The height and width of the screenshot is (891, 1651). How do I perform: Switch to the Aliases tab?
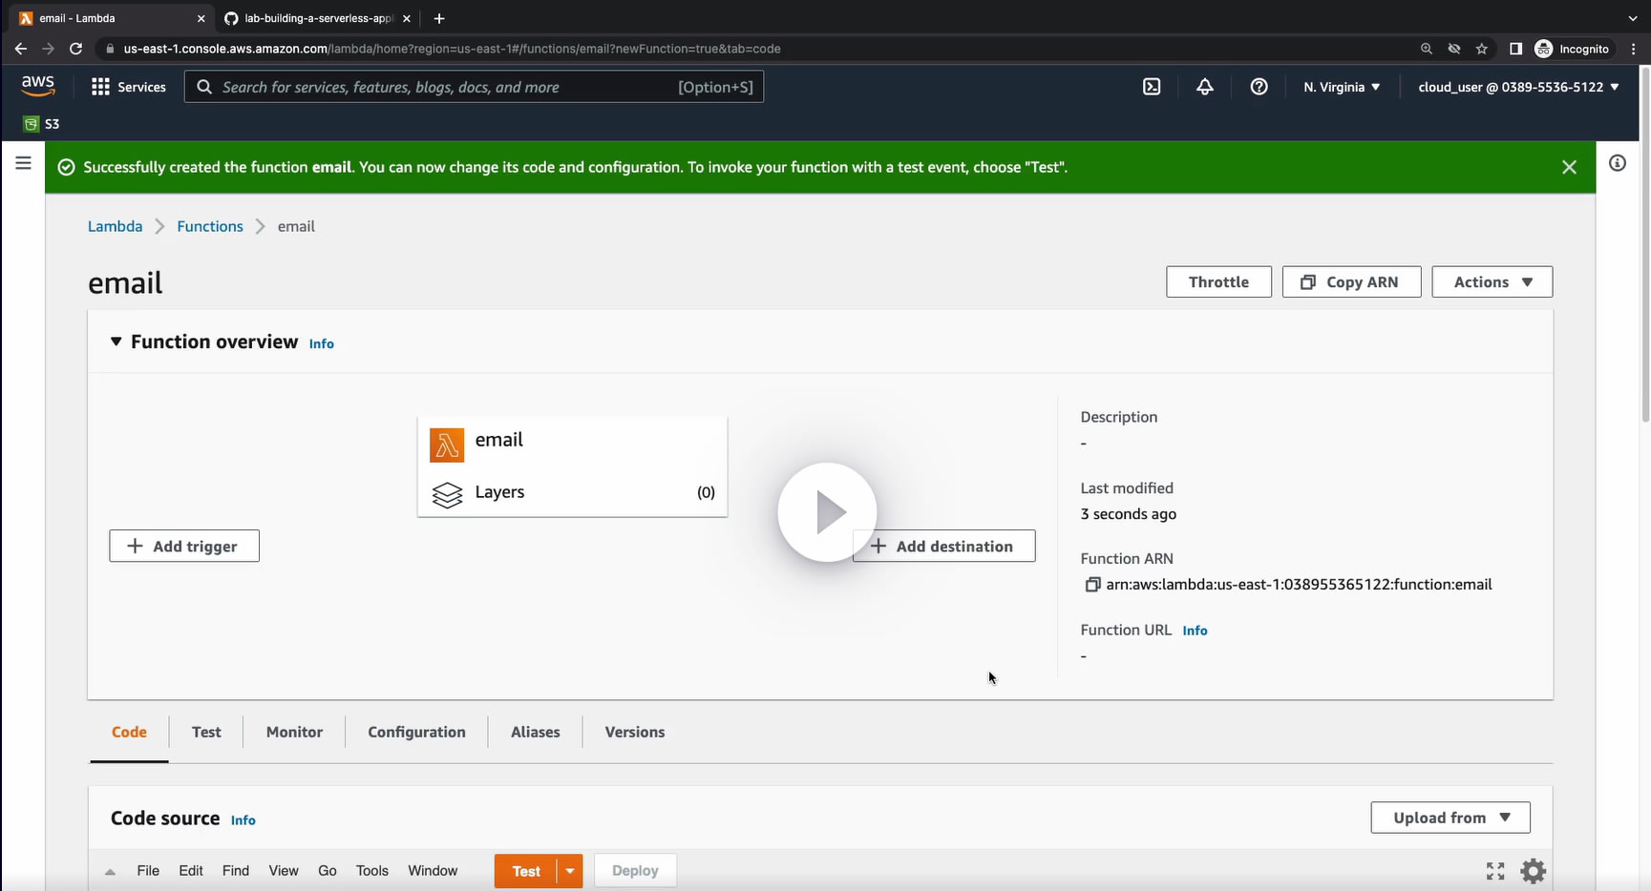[x=535, y=733]
